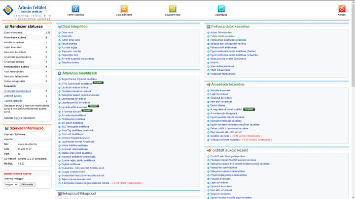Open the Oldal neve link

[67, 32]
